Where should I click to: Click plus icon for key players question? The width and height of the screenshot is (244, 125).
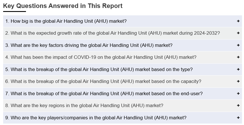click(x=238, y=118)
